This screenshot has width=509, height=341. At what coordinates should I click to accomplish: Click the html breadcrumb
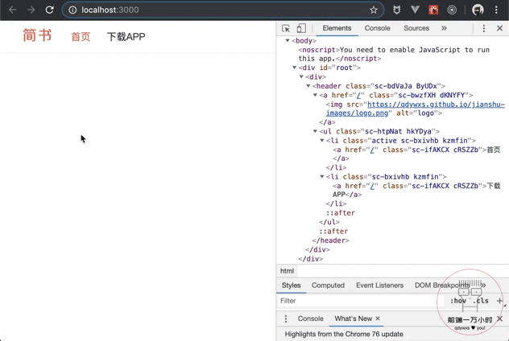(x=287, y=271)
